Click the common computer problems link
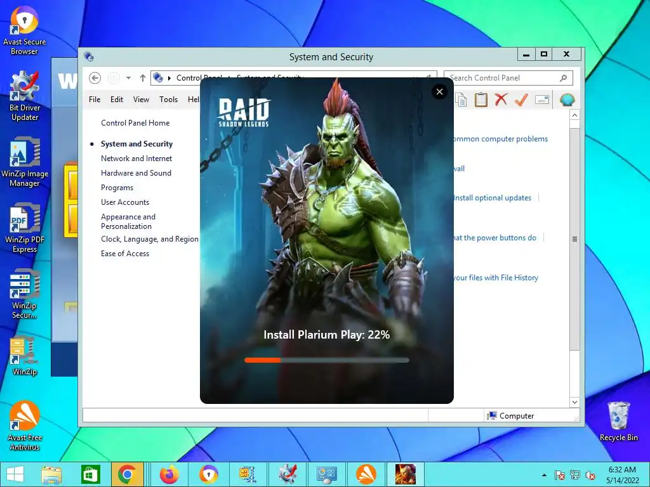The width and height of the screenshot is (650, 487). coord(501,139)
